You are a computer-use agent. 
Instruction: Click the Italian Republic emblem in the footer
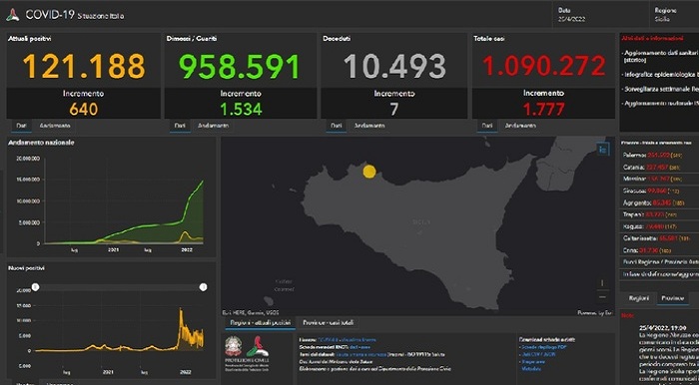233,346
